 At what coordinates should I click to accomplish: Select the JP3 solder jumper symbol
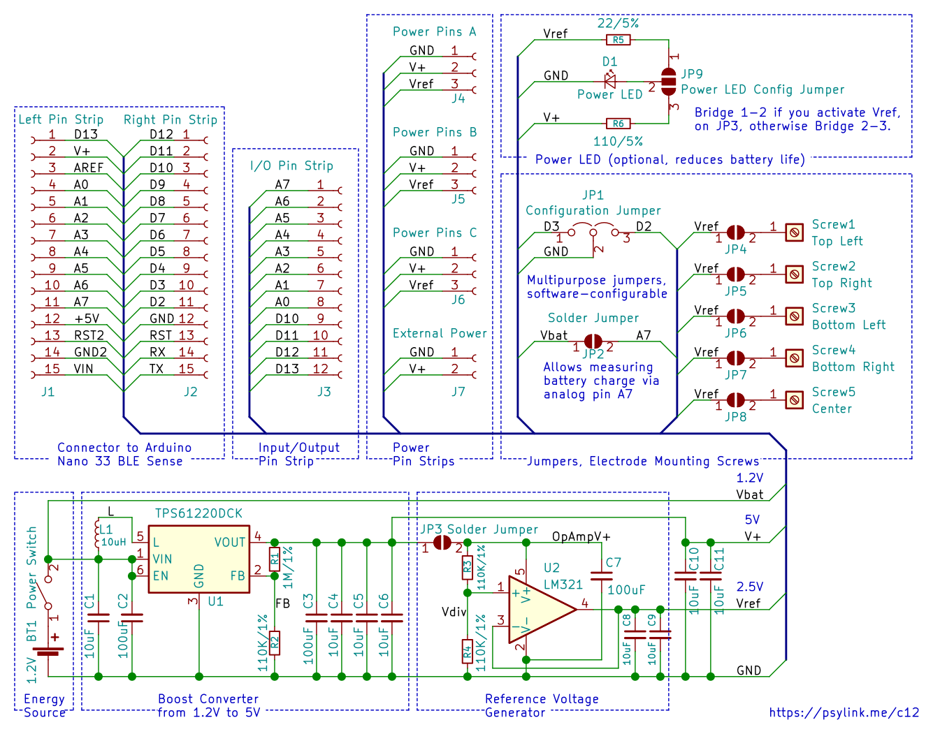pyautogui.click(x=442, y=543)
